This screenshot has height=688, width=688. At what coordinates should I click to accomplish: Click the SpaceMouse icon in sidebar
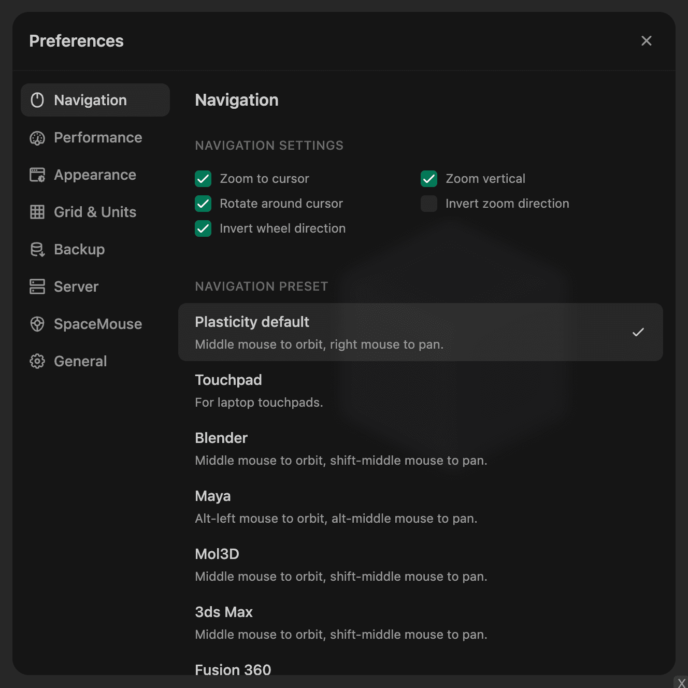click(37, 324)
